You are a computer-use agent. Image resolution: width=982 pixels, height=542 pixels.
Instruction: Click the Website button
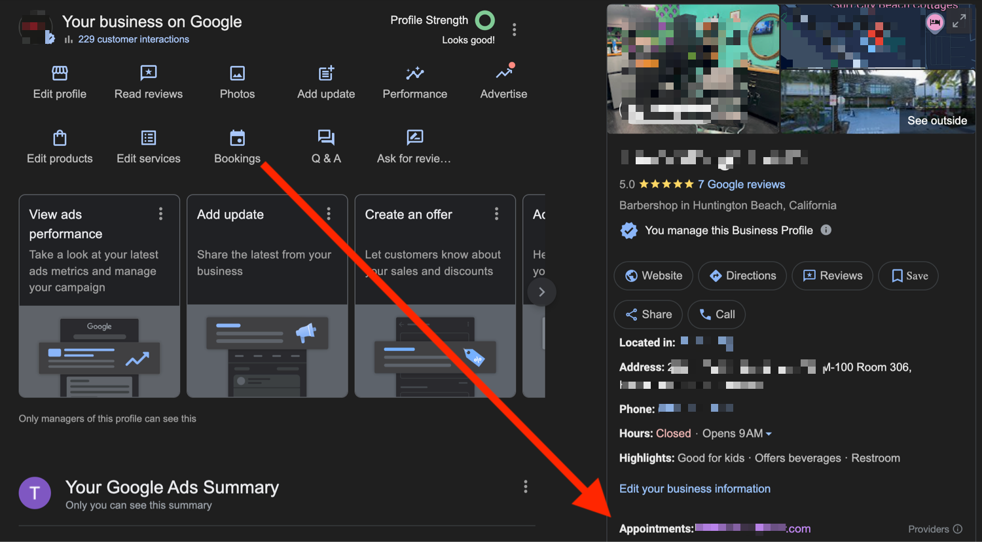click(653, 276)
